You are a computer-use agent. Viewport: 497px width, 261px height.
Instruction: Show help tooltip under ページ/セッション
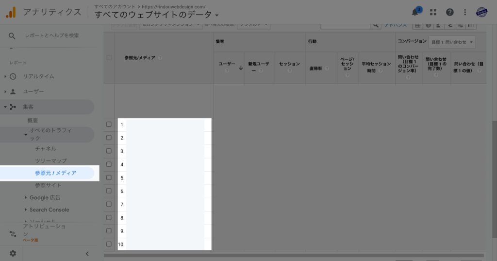click(x=348, y=75)
